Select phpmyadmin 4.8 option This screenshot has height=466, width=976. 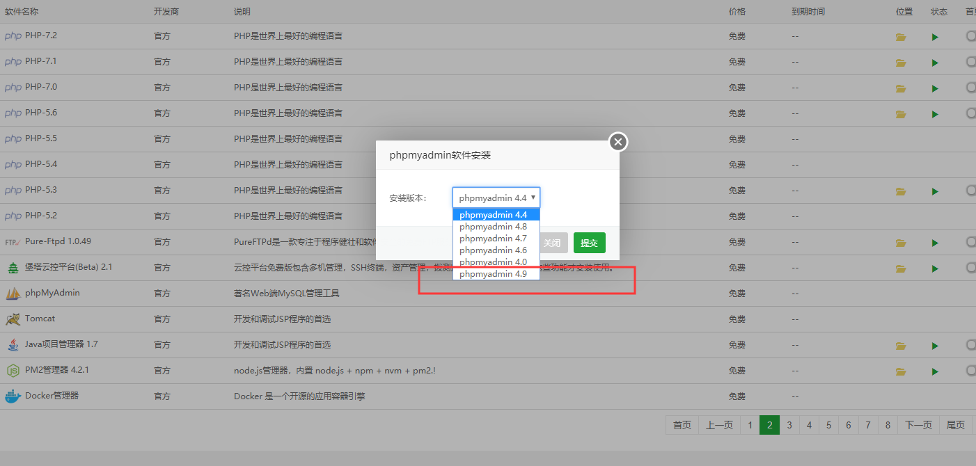(x=496, y=227)
